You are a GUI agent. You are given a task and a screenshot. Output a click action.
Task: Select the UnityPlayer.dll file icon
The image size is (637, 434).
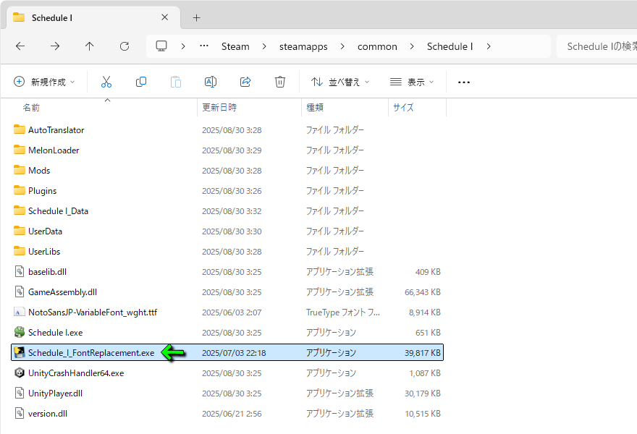(x=19, y=393)
